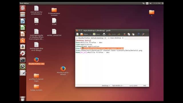Close the gedit window
This screenshot has height=103, width=183.
point(77,31)
